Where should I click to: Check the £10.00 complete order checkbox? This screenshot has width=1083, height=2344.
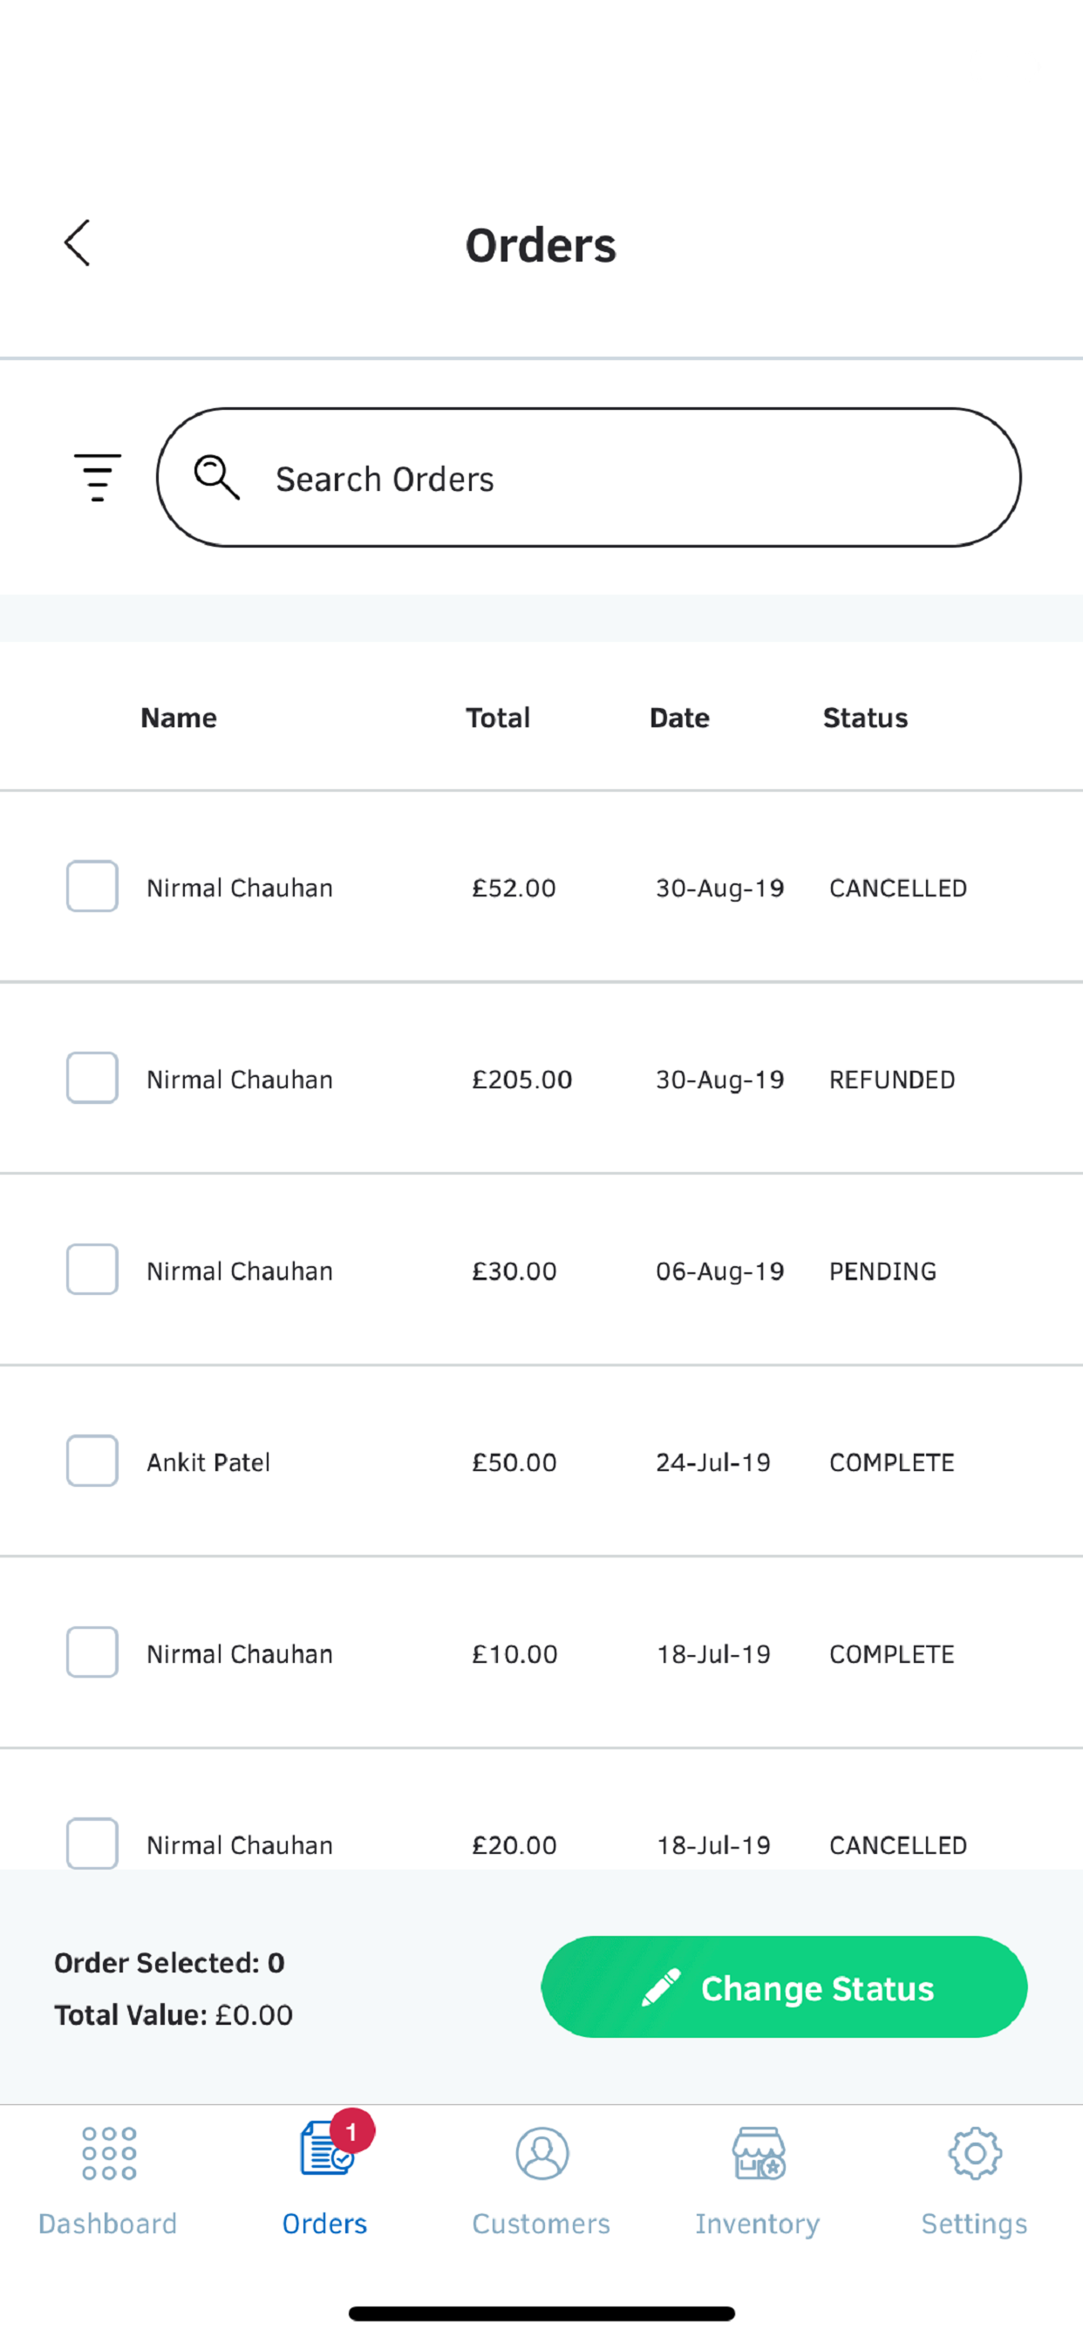click(92, 1652)
